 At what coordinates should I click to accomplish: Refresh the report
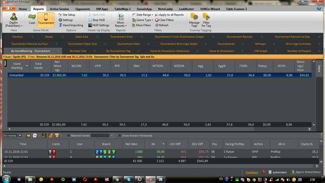[162, 25]
